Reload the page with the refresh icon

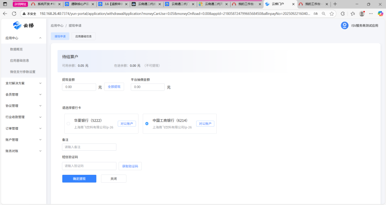(x=15, y=13)
